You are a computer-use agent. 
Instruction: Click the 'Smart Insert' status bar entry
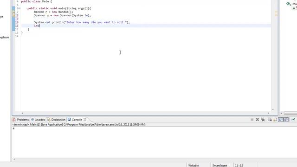[220, 166]
